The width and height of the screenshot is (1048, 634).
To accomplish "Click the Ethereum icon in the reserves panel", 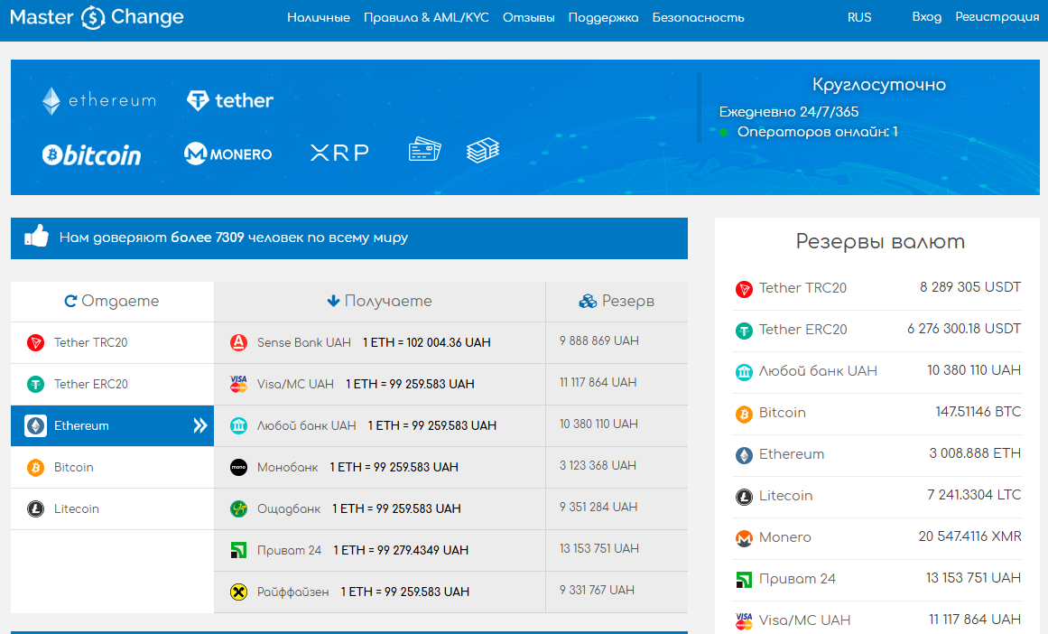I will coord(744,455).
